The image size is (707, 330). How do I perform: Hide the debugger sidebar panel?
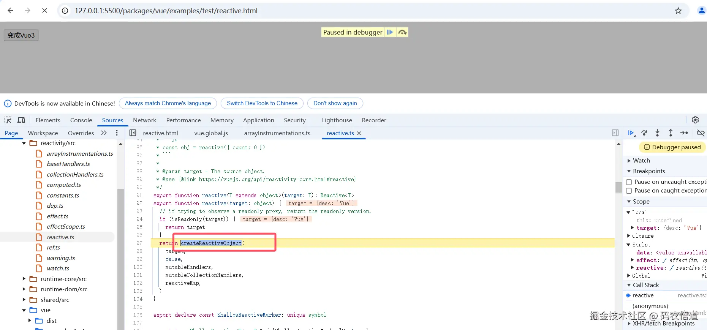pyautogui.click(x=615, y=133)
